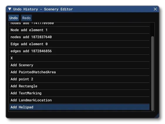The image size is (165, 124).
Task: Click the Undo History title bar
Action: tap(82, 9)
